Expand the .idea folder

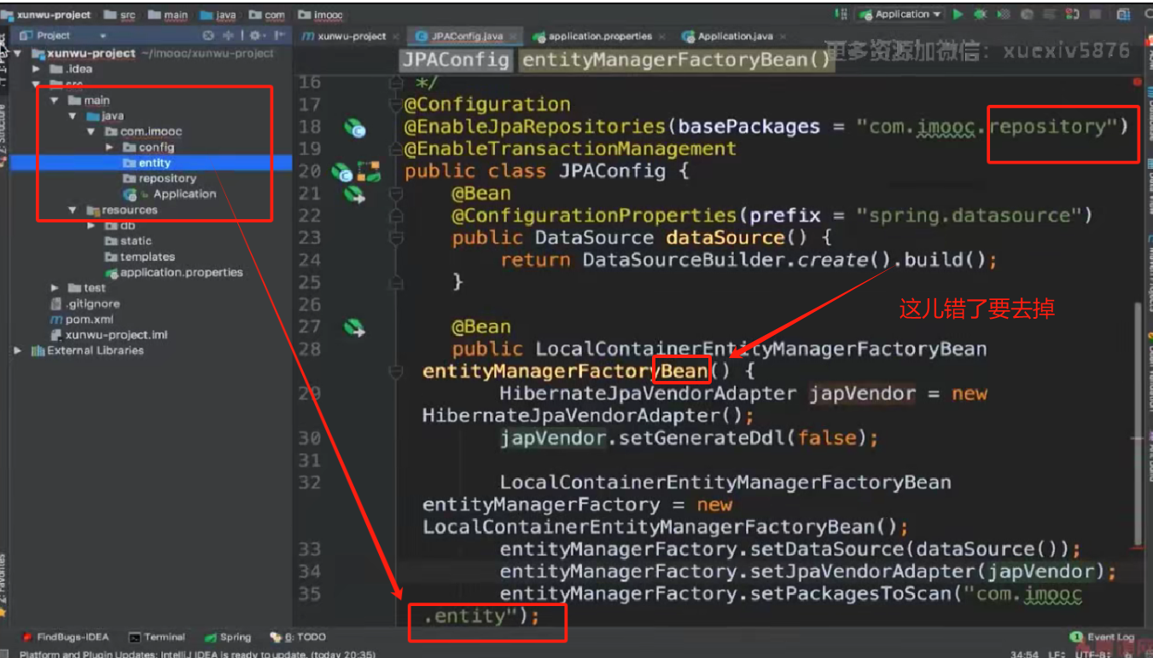[36, 69]
